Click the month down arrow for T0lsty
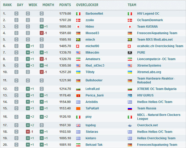186x148 pixels. point(42,72)
